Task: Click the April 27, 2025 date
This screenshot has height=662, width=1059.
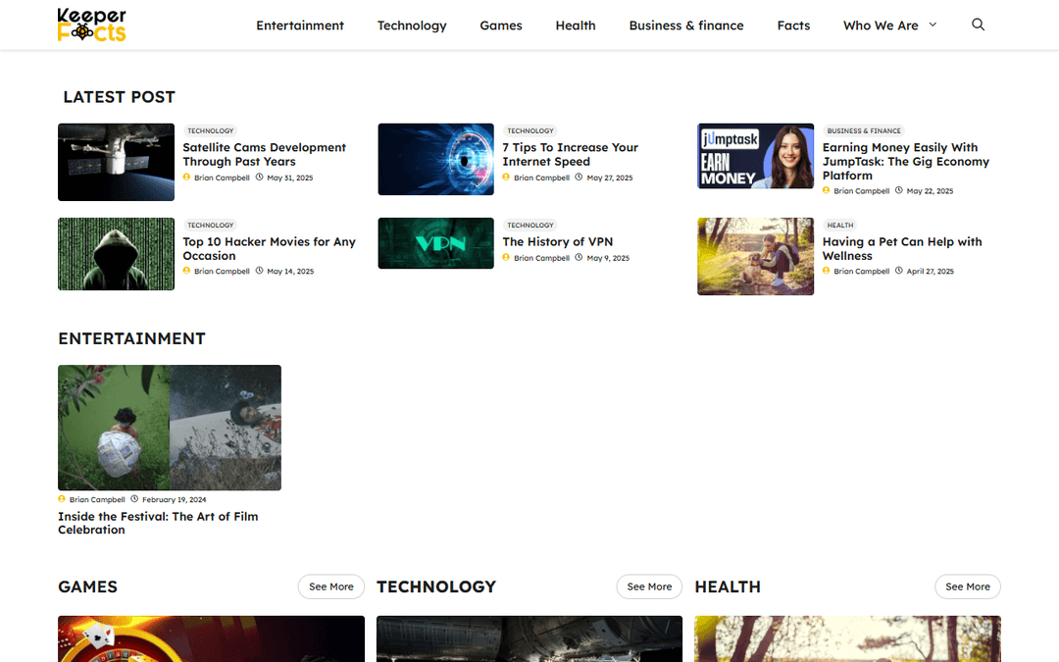Action: coord(930,272)
